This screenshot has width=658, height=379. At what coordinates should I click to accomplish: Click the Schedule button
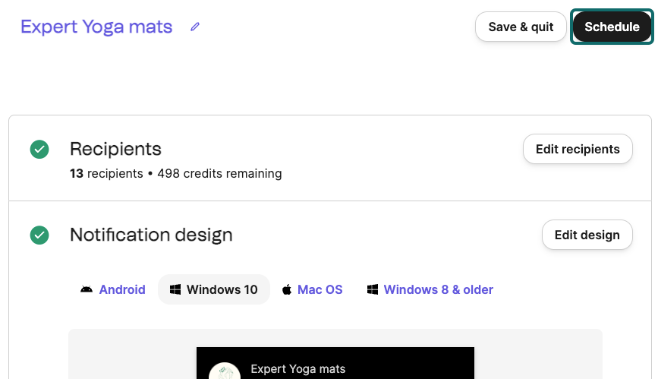tap(612, 27)
